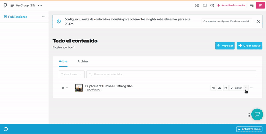Viewport: 266px width, 134px height.
Task: Switch to the Archivar tab
Action: pyautogui.click(x=83, y=61)
